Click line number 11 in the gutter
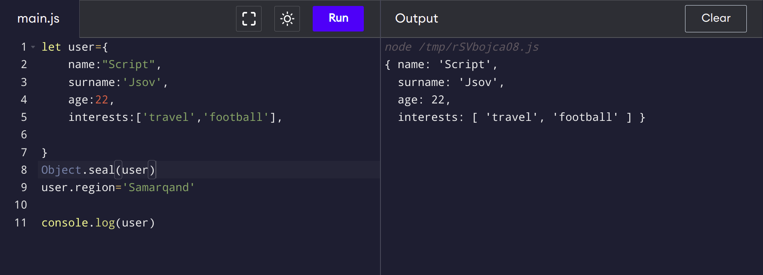763x275 pixels. (20, 223)
